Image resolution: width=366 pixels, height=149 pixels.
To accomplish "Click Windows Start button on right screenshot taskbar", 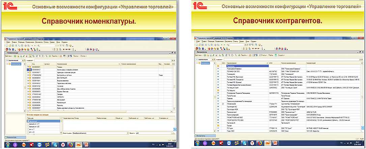I will tap(197, 143).
